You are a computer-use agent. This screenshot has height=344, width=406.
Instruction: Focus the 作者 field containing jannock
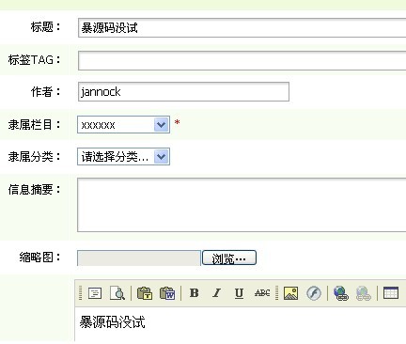pos(183,92)
